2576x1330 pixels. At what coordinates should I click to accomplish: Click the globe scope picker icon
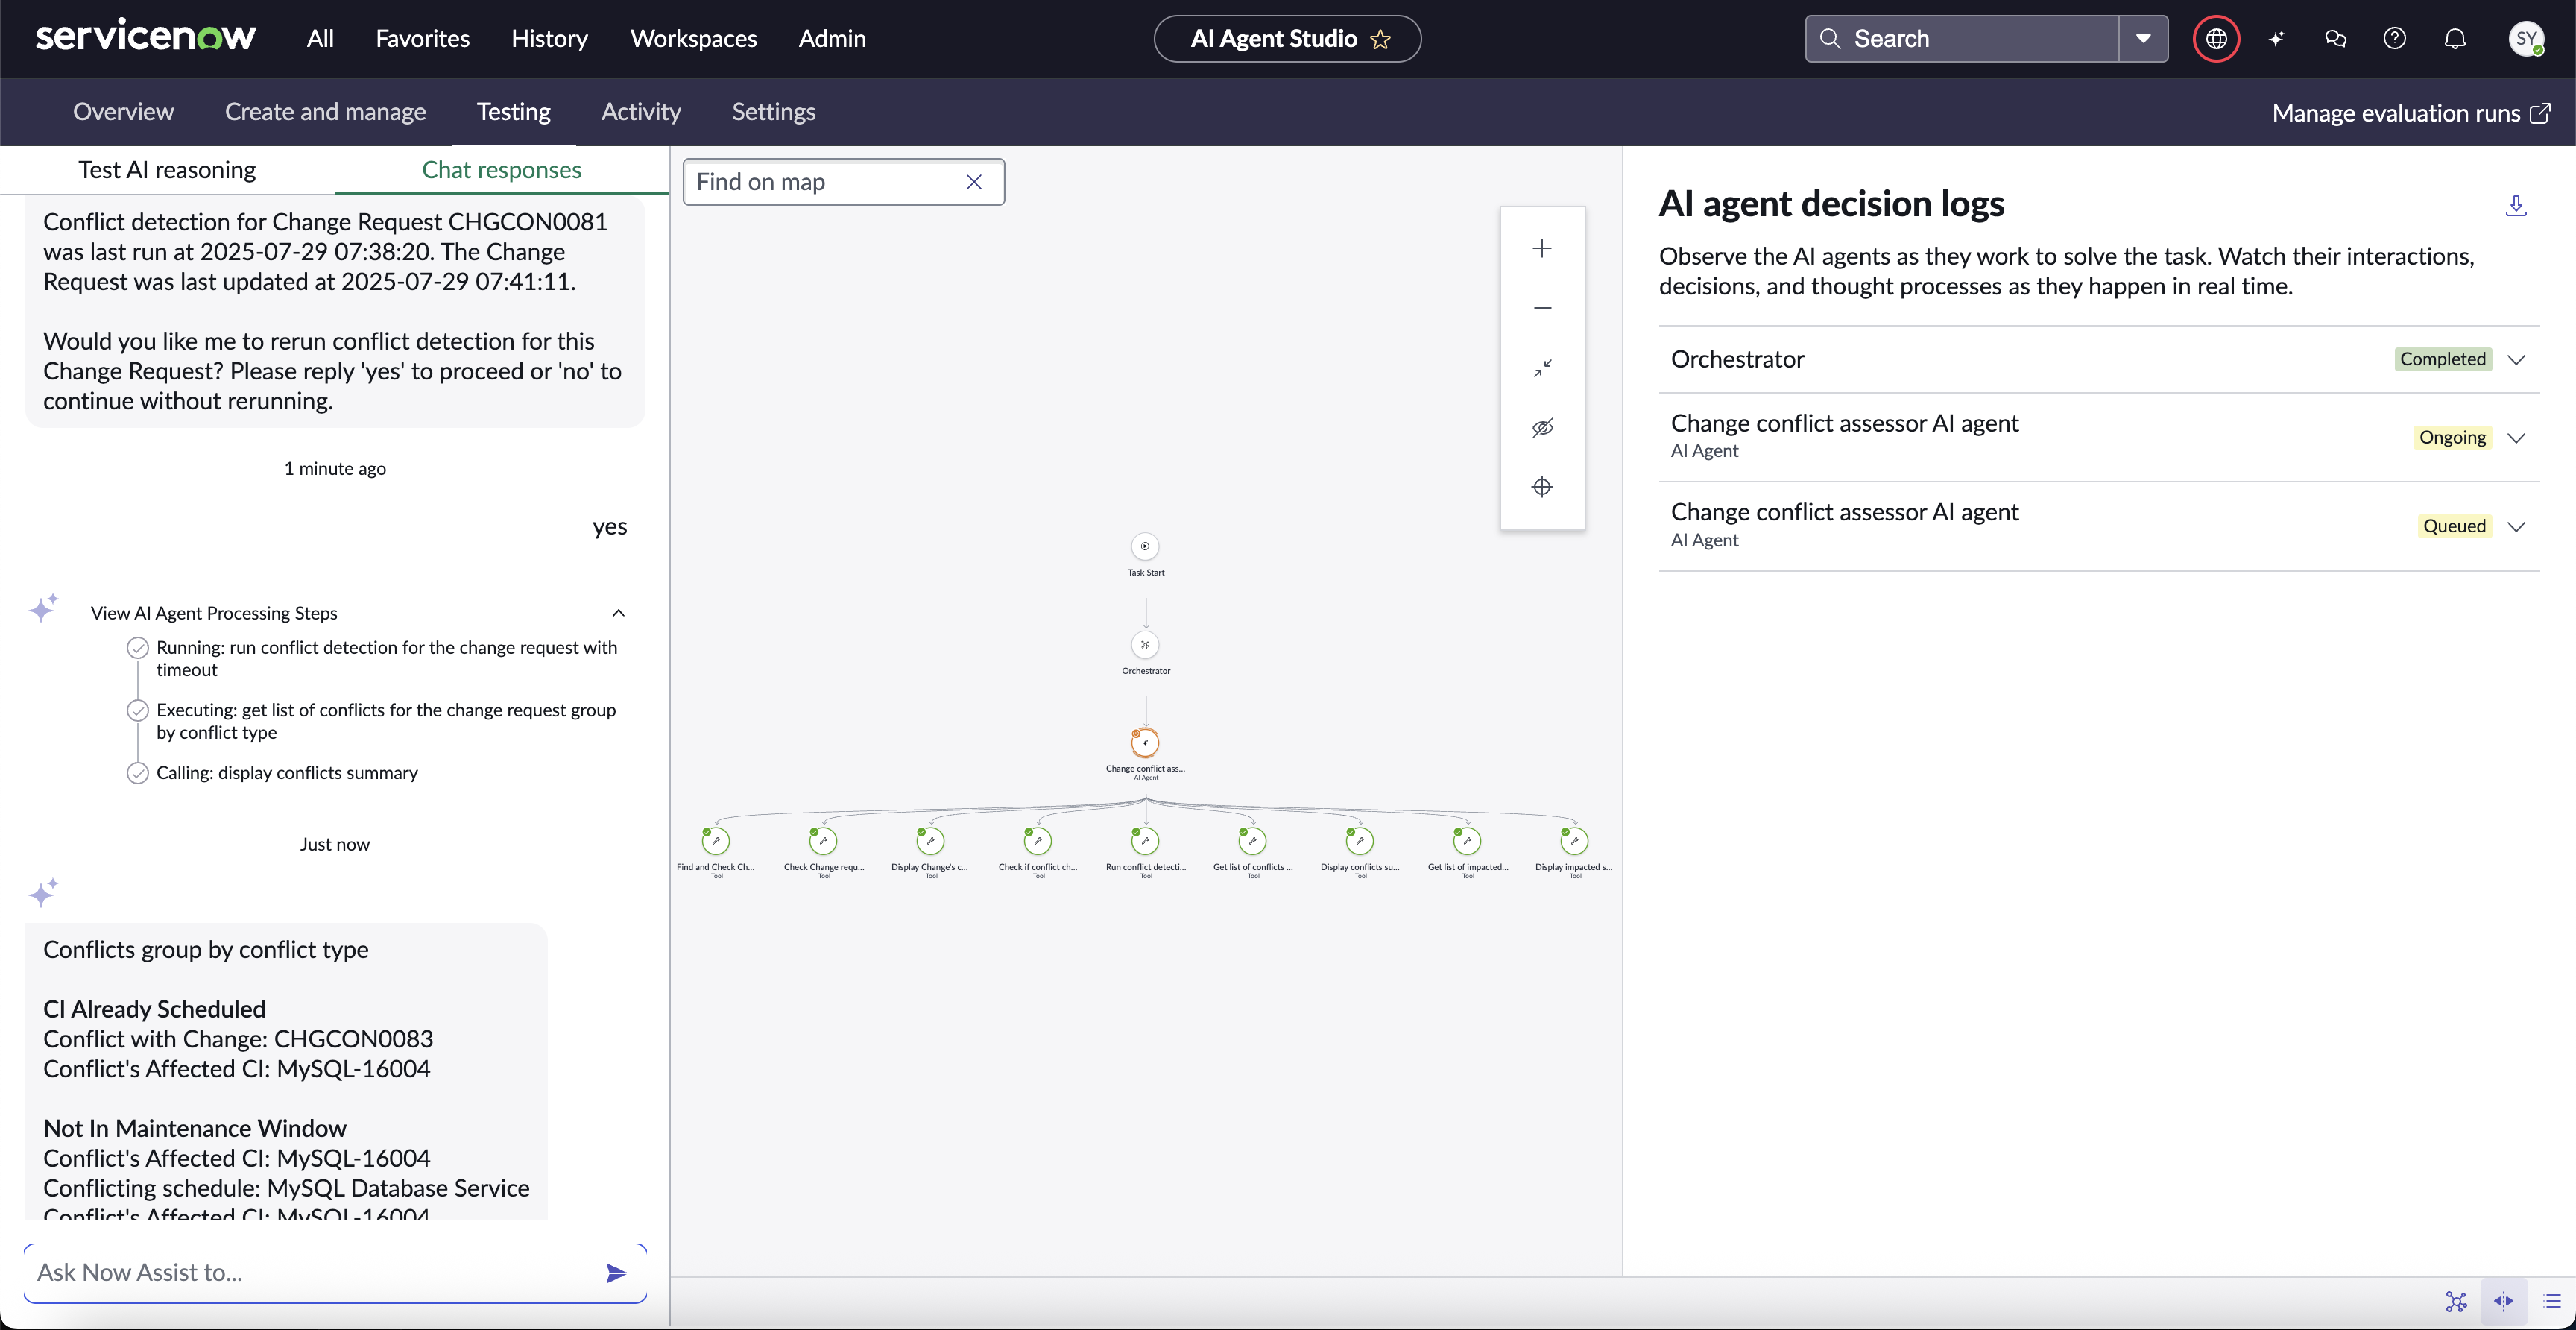coord(2216,38)
